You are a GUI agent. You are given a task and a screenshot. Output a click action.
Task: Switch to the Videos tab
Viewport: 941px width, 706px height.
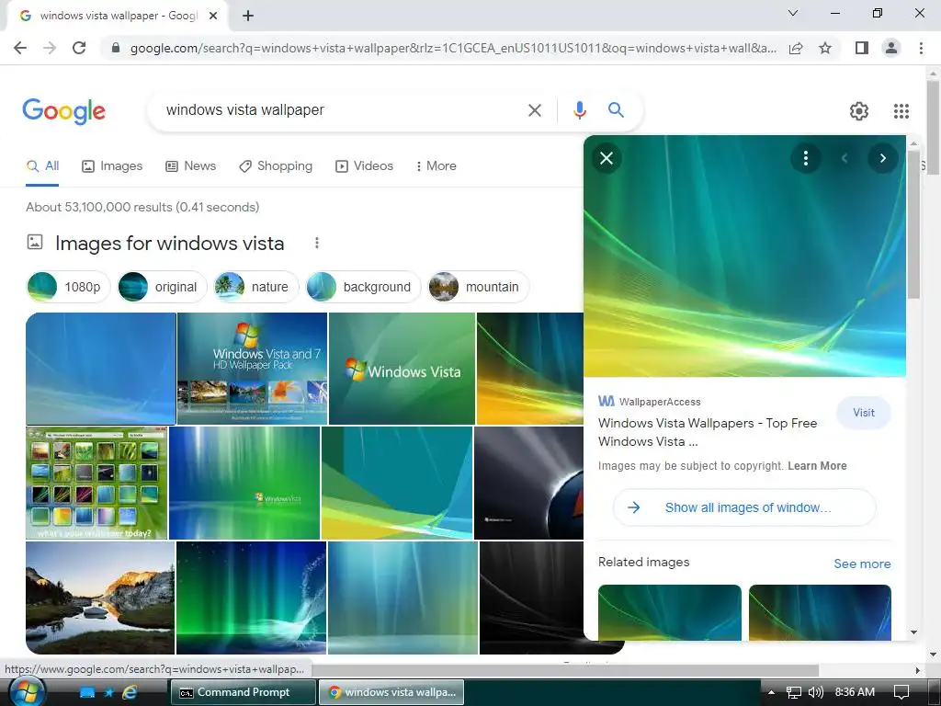click(364, 166)
